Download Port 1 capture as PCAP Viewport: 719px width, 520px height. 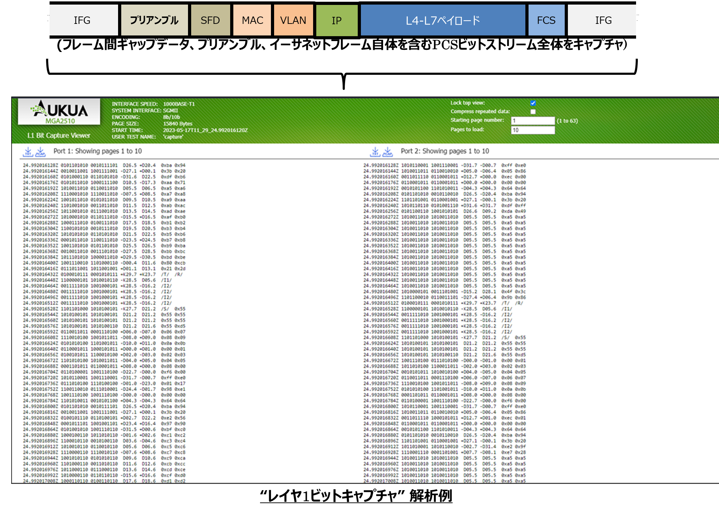point(40,152)
